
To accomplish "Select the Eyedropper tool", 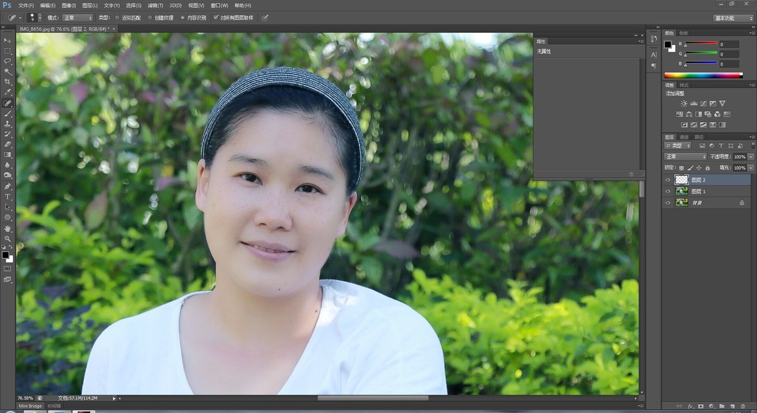I will coord(8,92).
